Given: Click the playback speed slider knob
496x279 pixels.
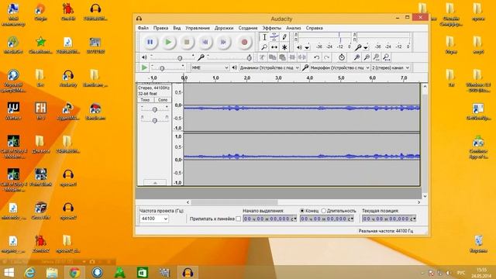Looking at the screenshot, I should (x=162, y=68).
